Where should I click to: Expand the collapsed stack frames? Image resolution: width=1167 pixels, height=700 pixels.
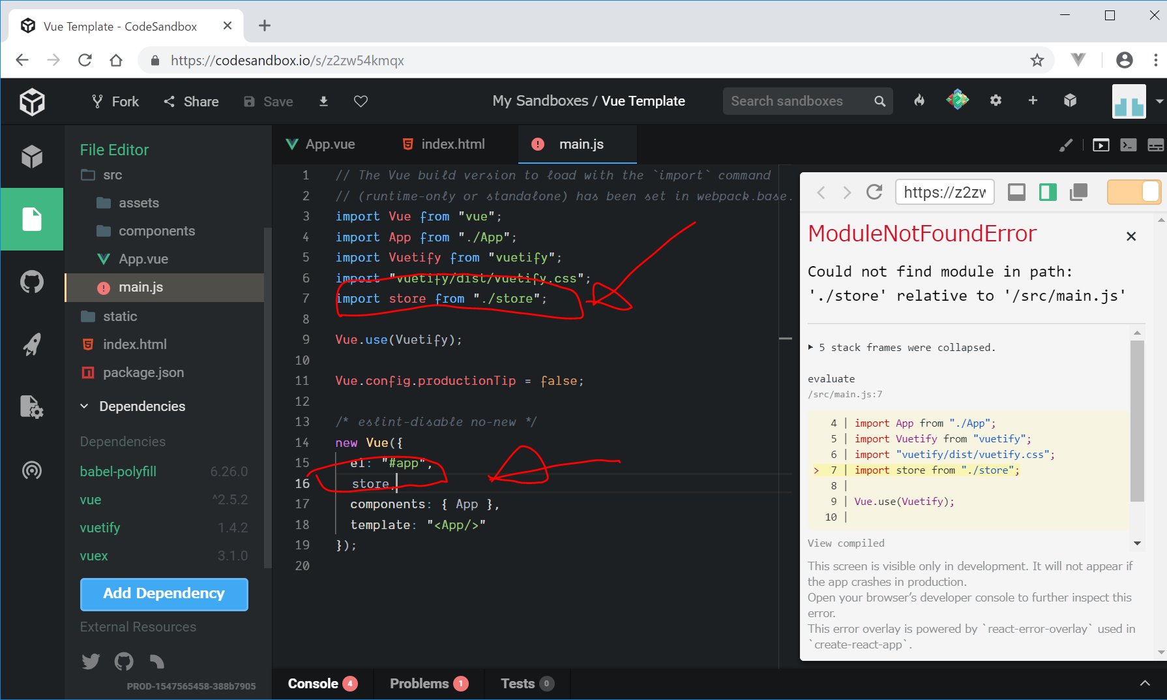(x=811, y=348)
